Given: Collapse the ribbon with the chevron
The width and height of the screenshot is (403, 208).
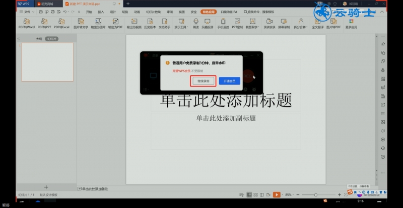Looking at the screenshot, I should (382, 12).
